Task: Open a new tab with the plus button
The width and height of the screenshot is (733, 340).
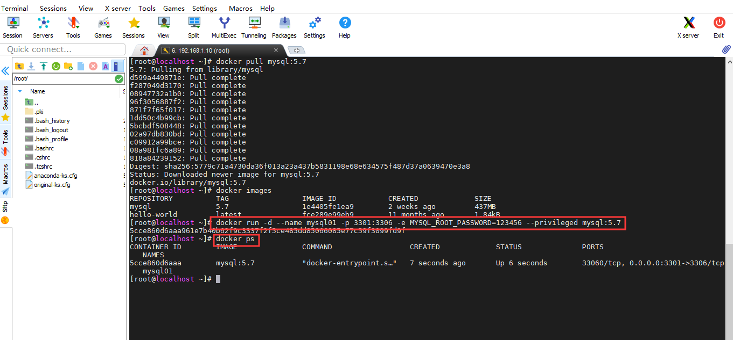Action: point(297,50)
